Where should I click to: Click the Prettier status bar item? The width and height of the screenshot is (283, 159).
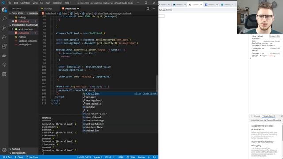141,157
